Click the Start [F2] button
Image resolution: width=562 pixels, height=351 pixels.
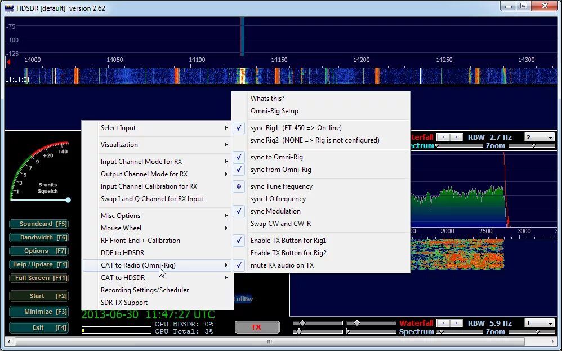39,296
